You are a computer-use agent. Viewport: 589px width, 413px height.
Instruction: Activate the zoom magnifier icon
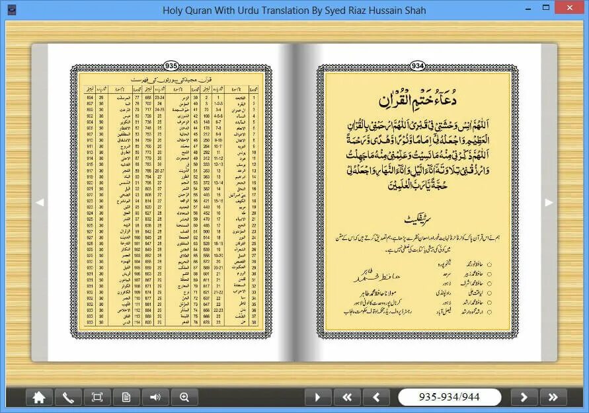(184, 397)
